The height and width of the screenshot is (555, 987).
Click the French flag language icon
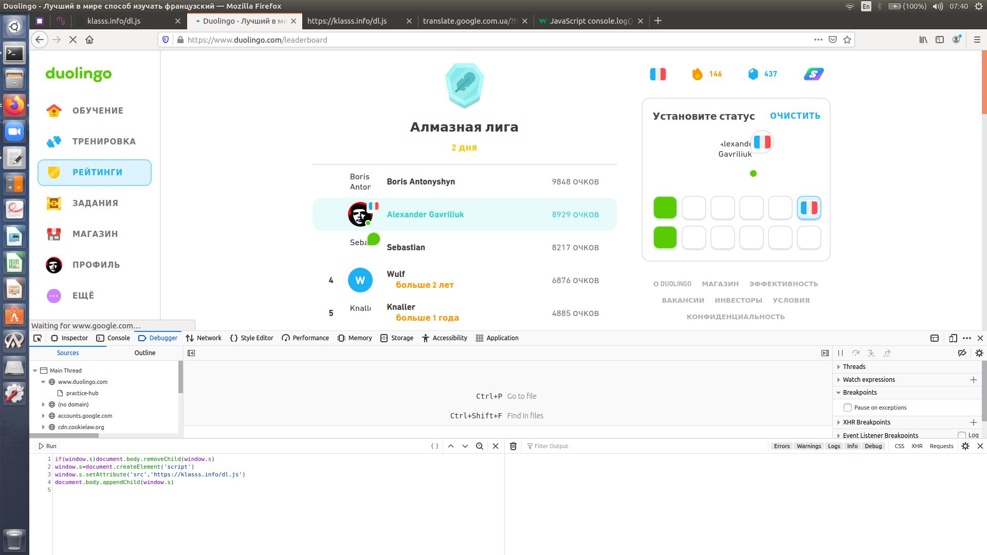(x=657, y=74)
